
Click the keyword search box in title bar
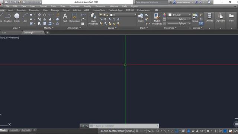coord(151,2)
